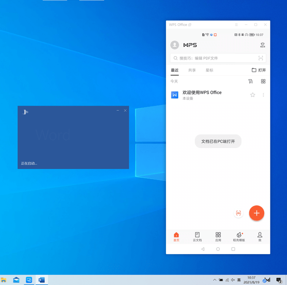Open WPS Office window menu icon
287x285 pixels.
point(236,25)
